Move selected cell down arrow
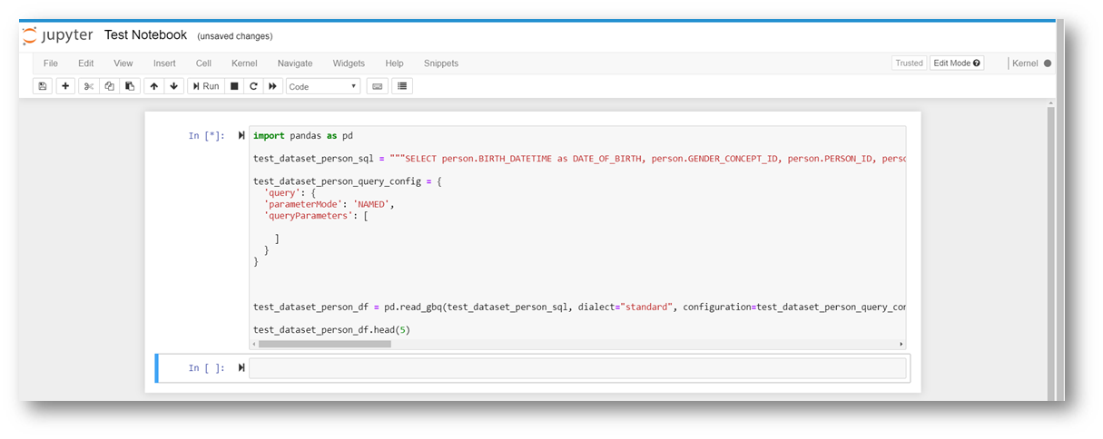The height and width of the screenshot is (439, 1103). coord(173,86)
